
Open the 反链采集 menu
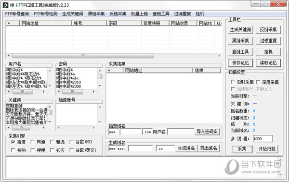(x=118, y=14)
